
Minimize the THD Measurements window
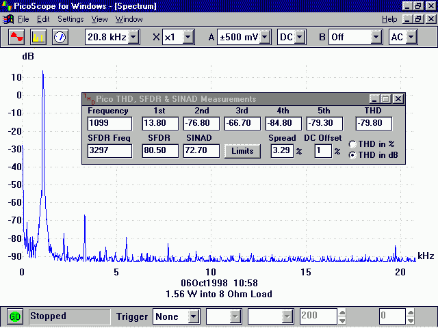(374, 98)
